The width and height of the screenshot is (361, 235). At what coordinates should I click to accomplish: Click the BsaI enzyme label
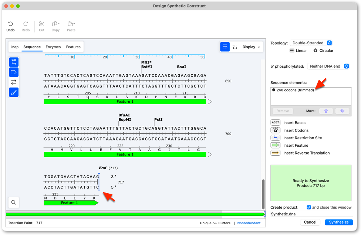181,67
